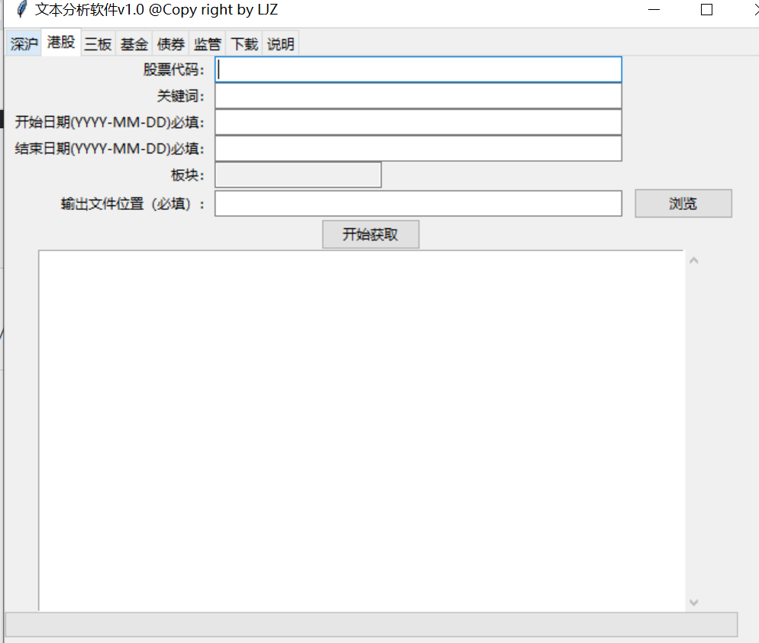This screenshot has height=643, width=759.
Task: Open the 三板 tab
Action: [x=97, y=44]
